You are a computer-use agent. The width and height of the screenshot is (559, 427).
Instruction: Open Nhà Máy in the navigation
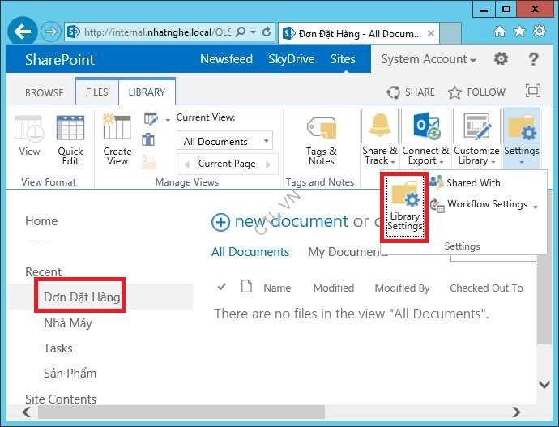point(68,323)
